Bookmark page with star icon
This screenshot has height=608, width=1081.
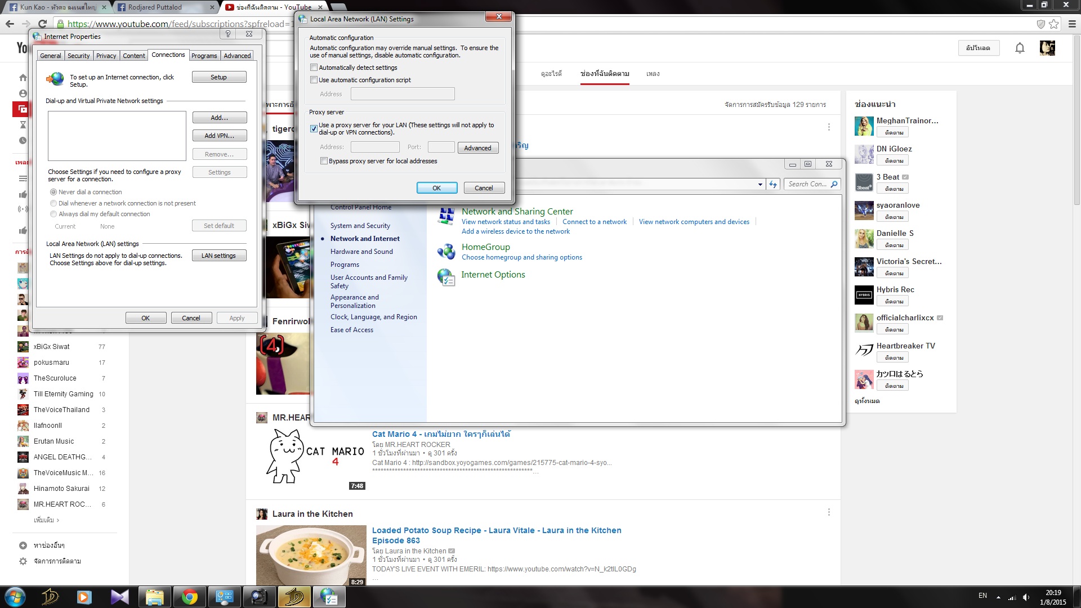(1054, 24)
